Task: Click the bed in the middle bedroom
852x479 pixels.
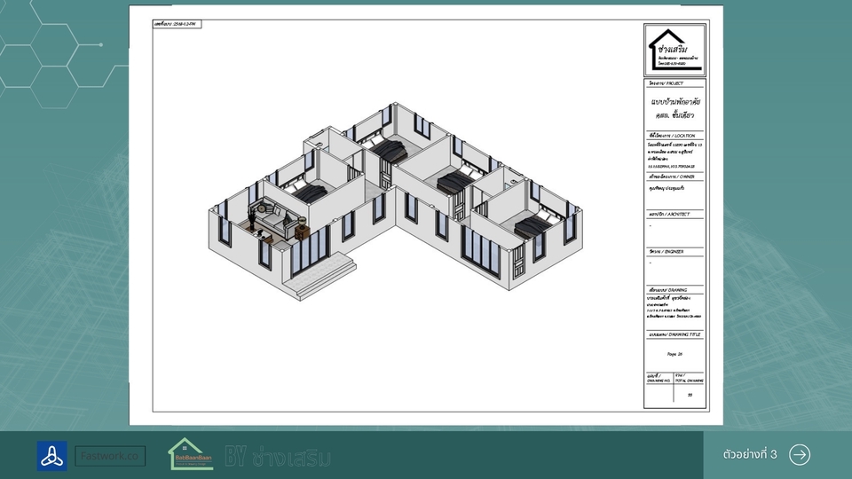Action: 458,182
